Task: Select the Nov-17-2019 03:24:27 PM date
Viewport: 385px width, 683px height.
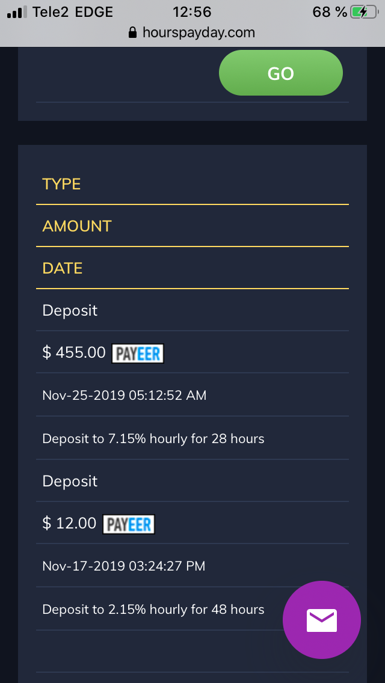Action: (123, 566)
